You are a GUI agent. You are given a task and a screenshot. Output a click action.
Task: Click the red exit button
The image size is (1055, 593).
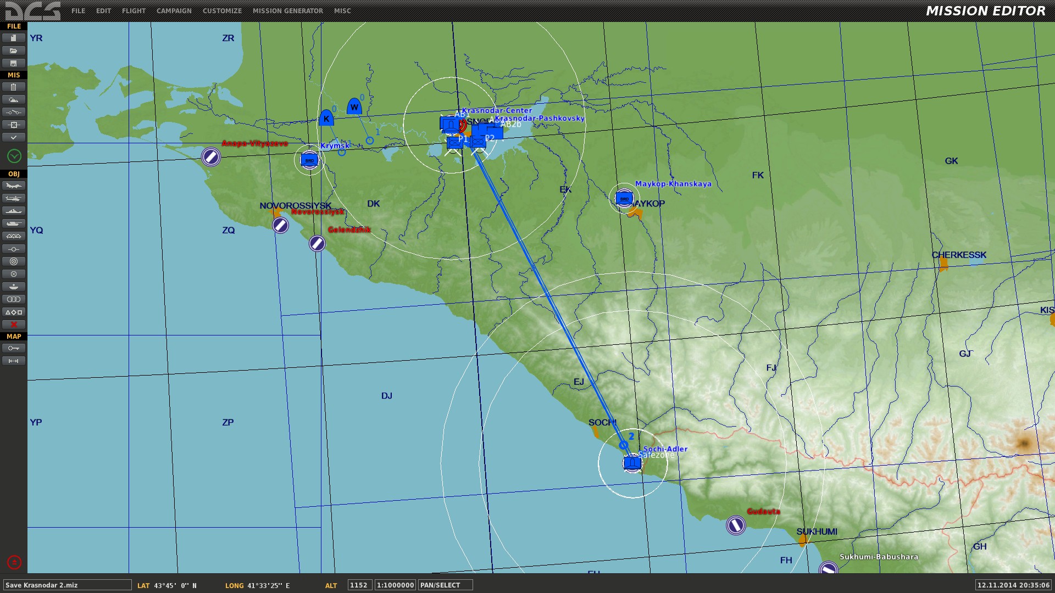pos(14,562)
